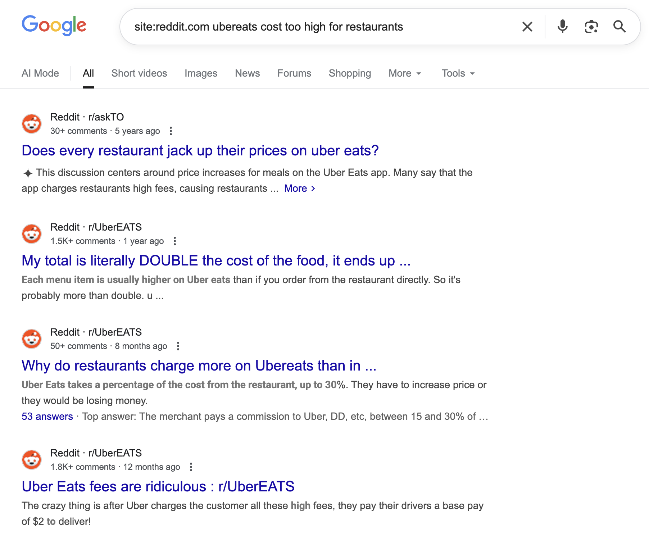Expand the More search filters dropdown
Screen dimensions: 649x536
(x=405, y=73)
